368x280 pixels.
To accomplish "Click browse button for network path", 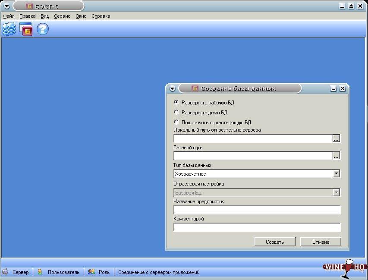I will (337, 156).
